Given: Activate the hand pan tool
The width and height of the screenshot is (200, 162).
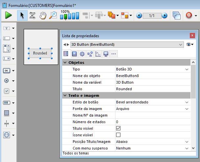Looking at the screenshot, I should click(43, 15).
